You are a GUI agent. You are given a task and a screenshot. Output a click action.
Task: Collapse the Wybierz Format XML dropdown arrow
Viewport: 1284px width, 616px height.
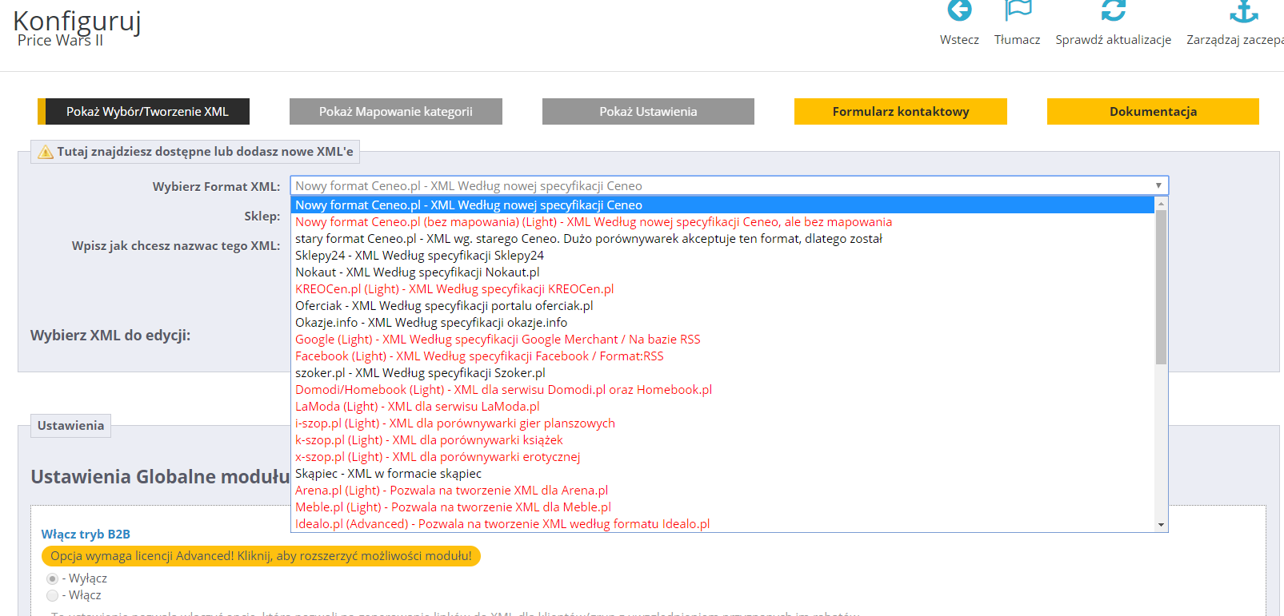coord(1158,186)
